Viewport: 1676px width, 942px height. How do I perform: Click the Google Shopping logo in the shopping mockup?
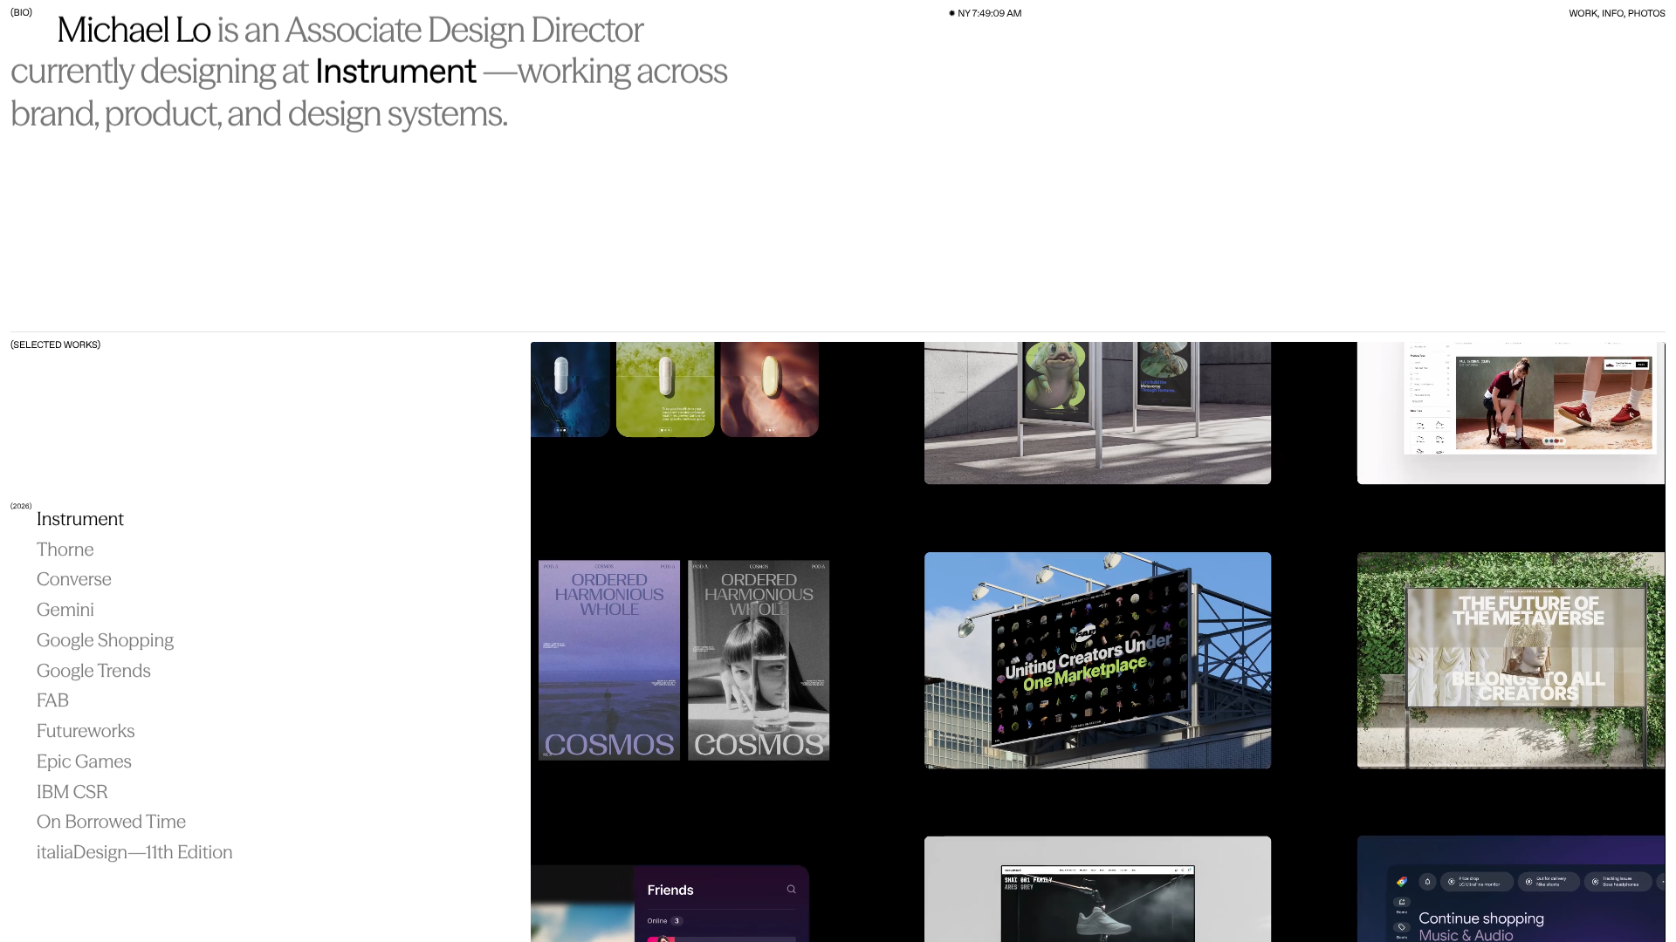(1402, 882)
